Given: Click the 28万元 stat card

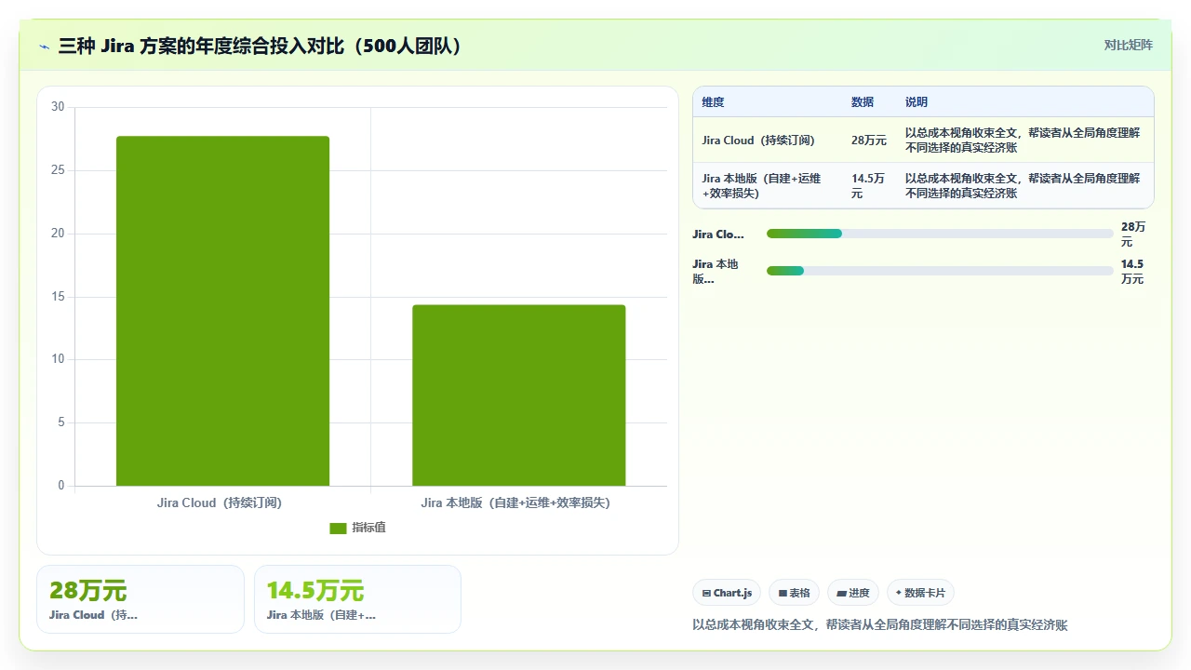Looking at the screenshot, I should coord(141,599).
